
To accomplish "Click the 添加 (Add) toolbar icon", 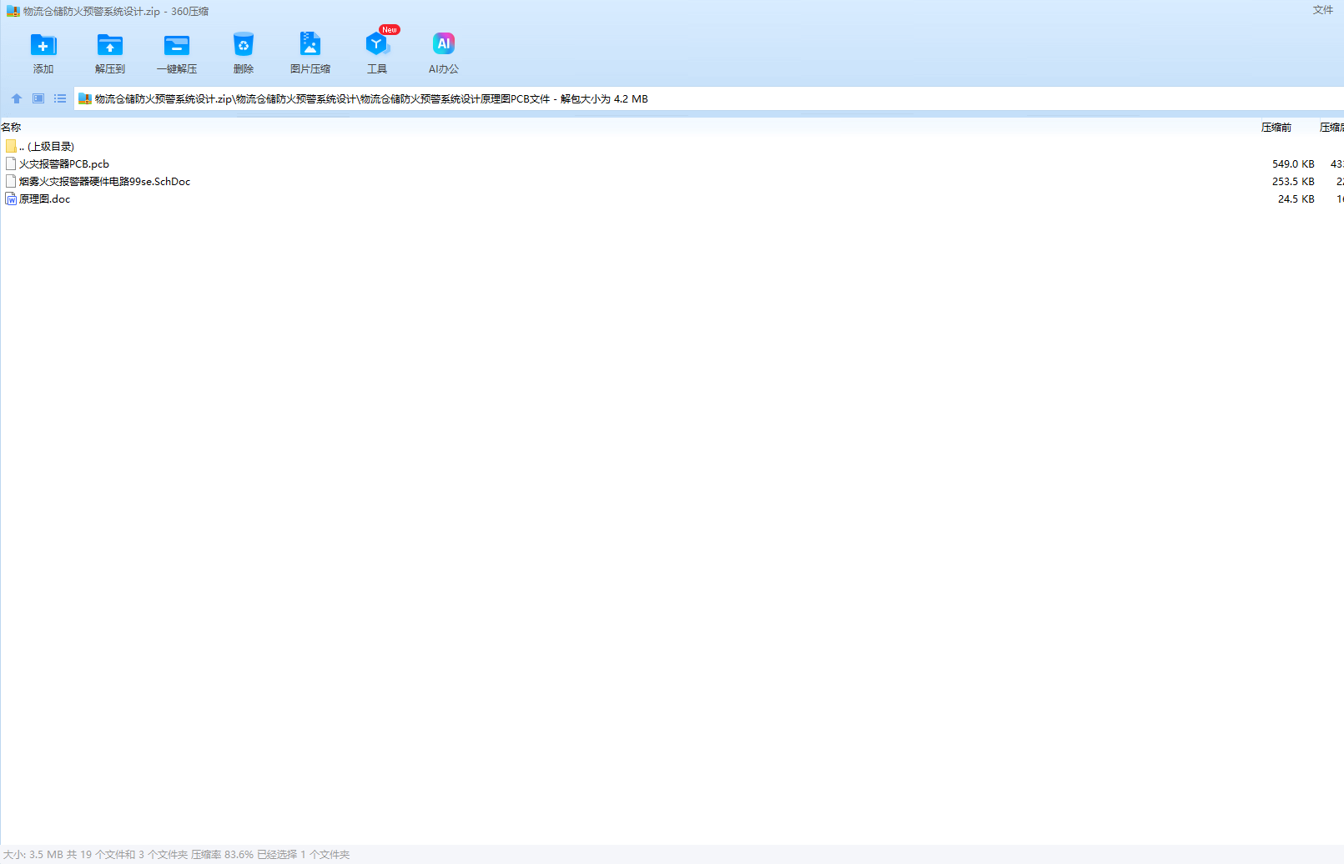I will tap(43, 46).
